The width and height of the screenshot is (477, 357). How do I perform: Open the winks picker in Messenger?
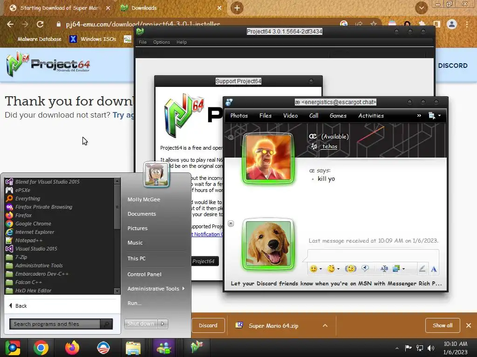click(331, 269)
